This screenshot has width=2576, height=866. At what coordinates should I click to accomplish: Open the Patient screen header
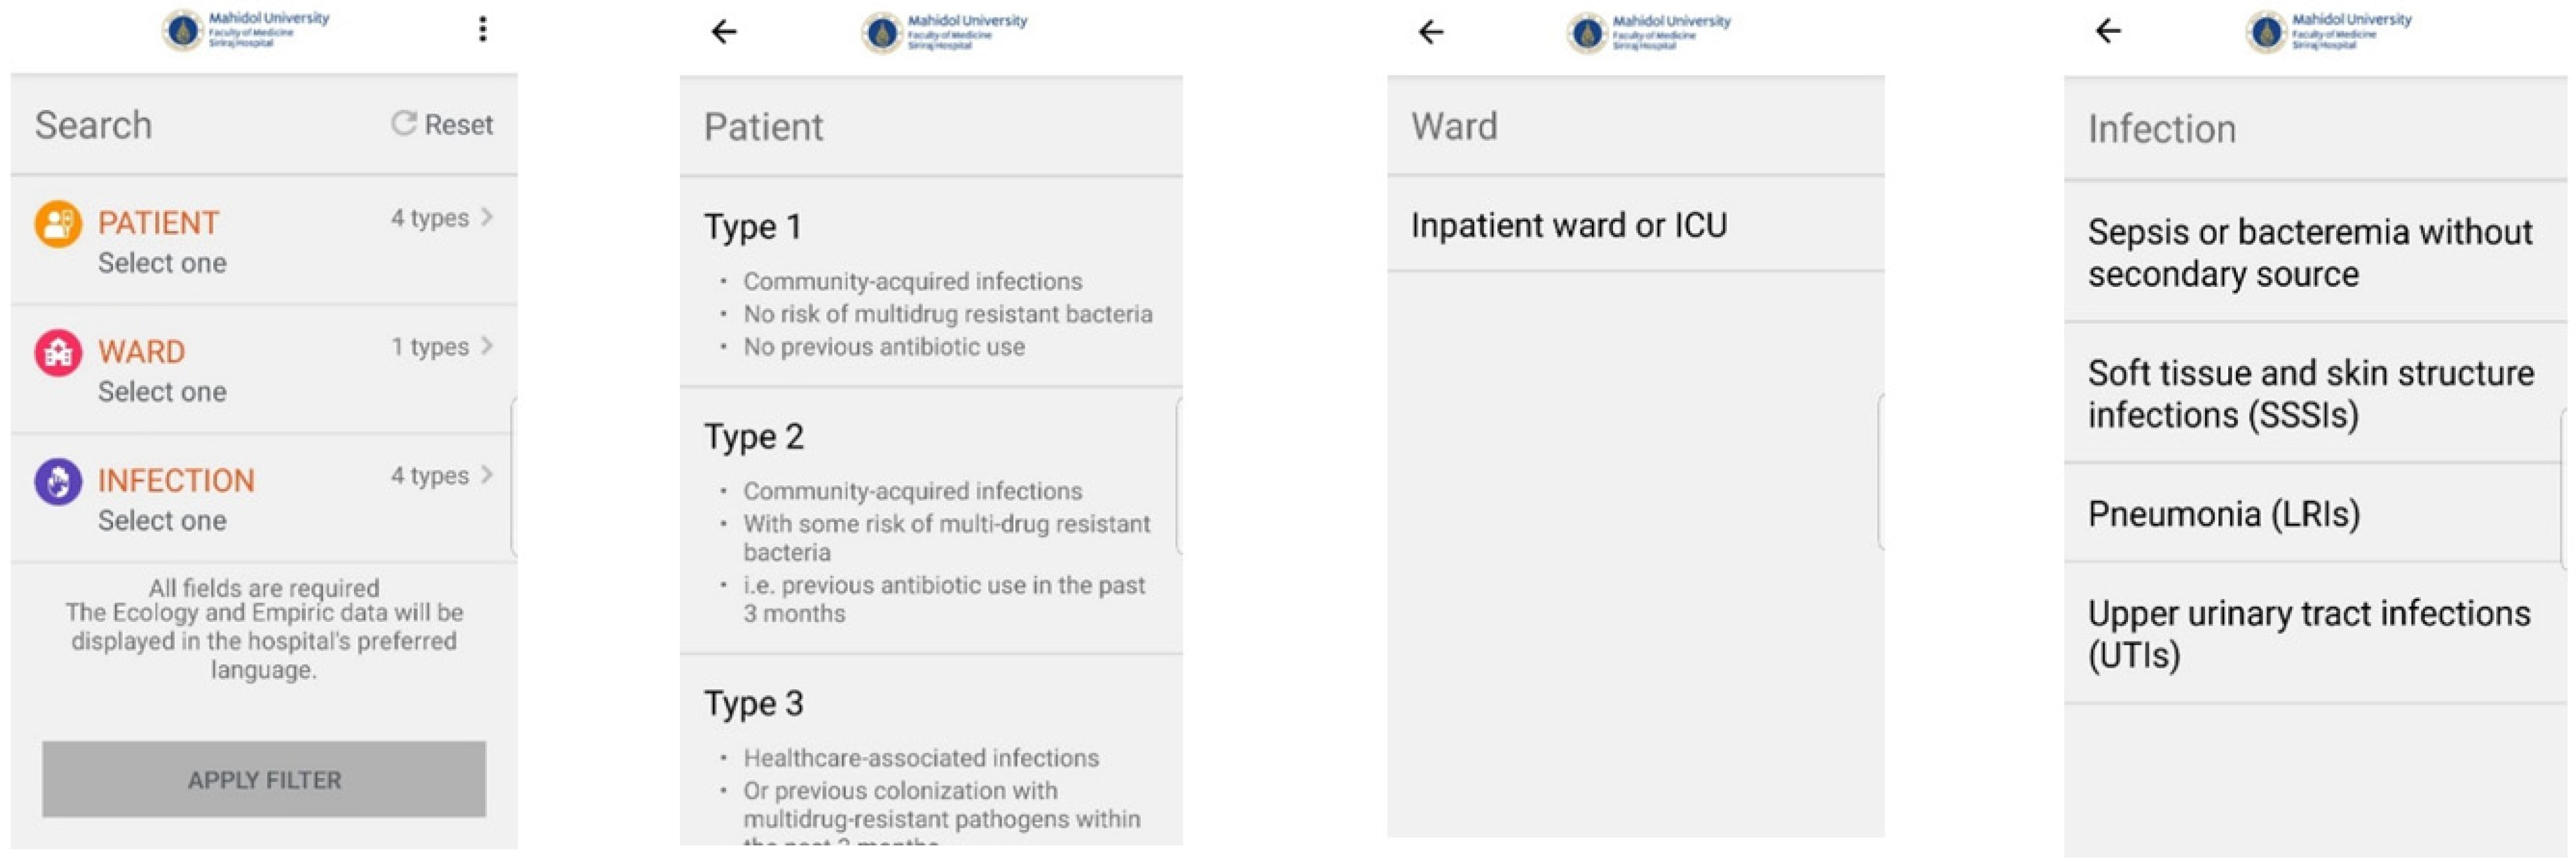765,126
